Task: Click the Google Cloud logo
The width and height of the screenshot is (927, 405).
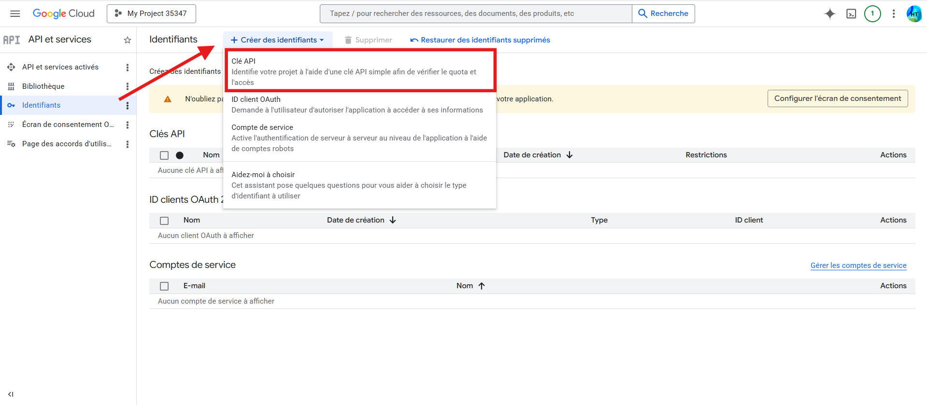Action: 63,14
